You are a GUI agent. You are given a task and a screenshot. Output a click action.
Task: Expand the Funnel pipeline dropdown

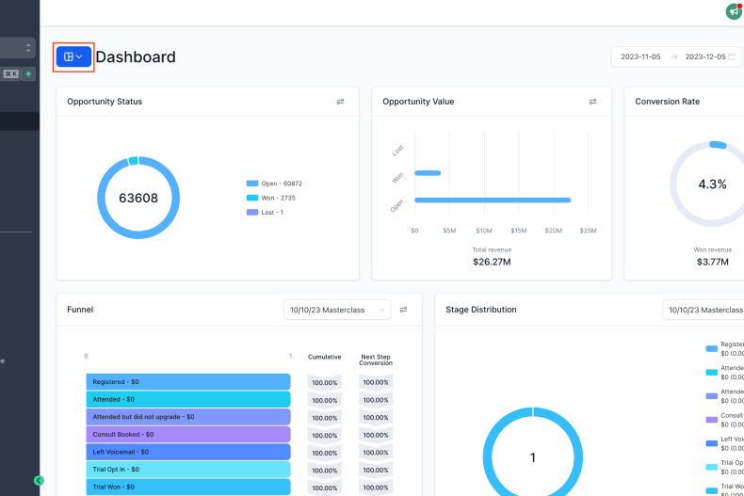tap(337, 310)
